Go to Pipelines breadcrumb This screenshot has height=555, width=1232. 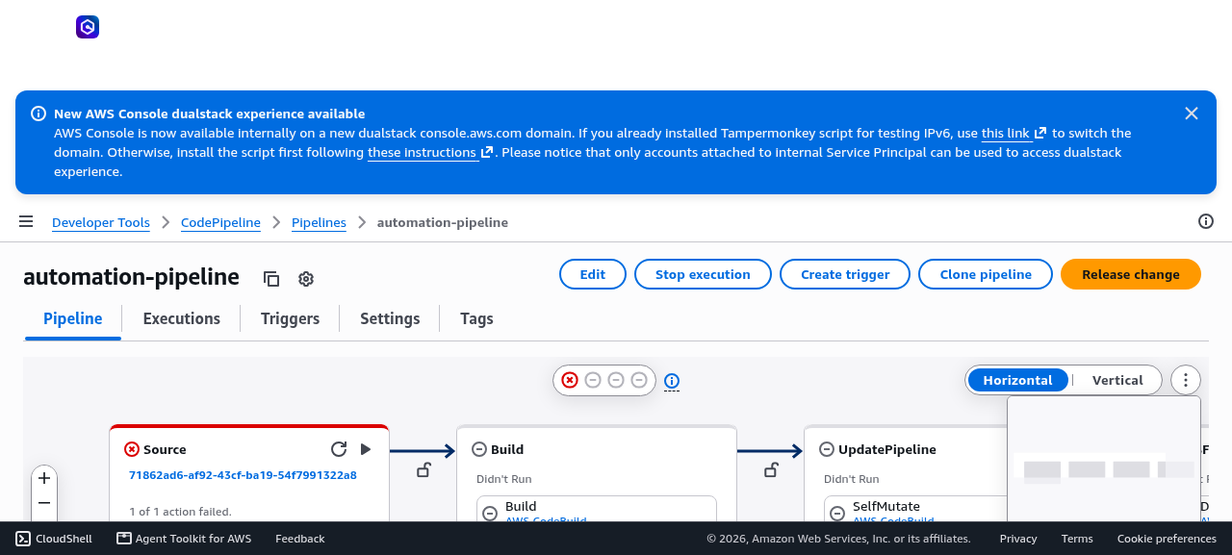[x=319, y=222]
